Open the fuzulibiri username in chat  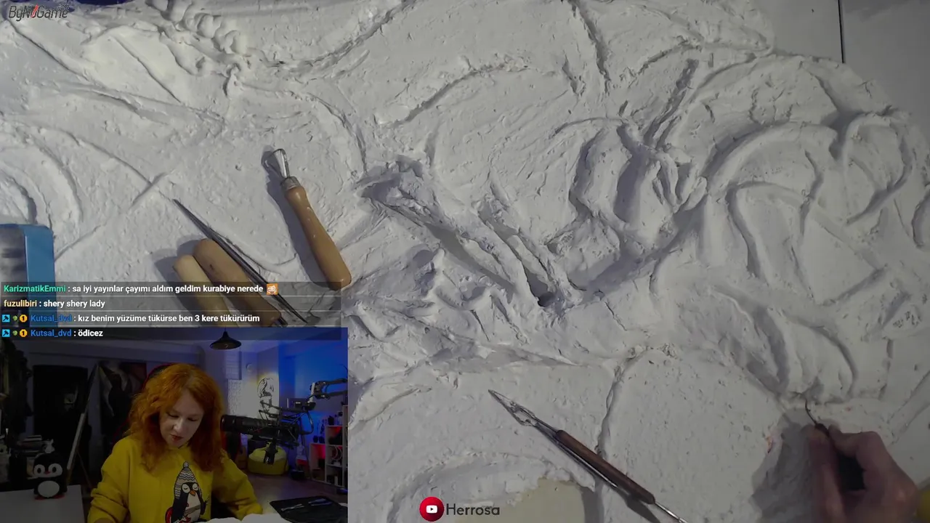[20, 304]
